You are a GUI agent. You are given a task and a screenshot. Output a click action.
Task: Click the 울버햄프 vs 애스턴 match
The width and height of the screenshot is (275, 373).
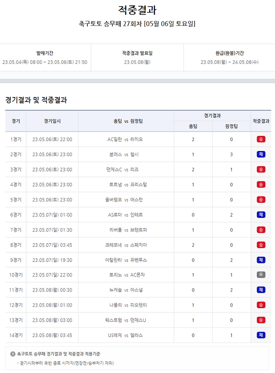point(124,199)
